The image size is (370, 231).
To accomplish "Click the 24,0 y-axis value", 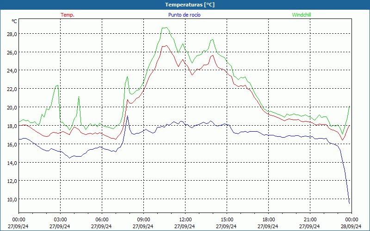I will pos(12,71).
